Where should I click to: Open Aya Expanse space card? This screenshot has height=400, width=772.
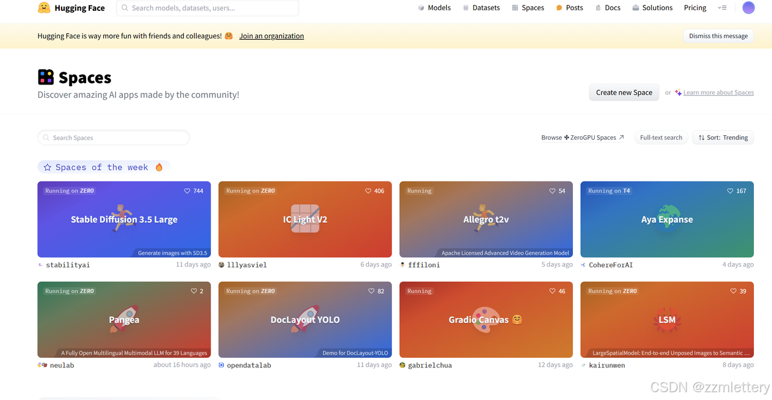click(667, 220)
